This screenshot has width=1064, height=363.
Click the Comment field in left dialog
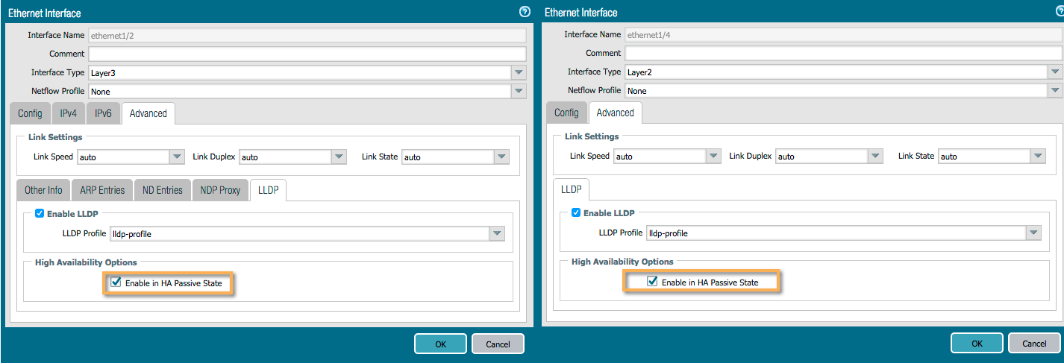tap(307, 54)
